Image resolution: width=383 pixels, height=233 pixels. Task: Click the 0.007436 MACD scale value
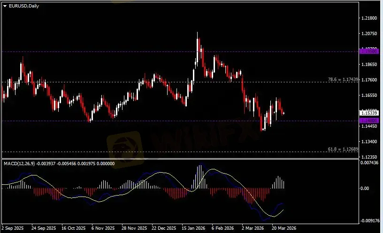(369, 162)
